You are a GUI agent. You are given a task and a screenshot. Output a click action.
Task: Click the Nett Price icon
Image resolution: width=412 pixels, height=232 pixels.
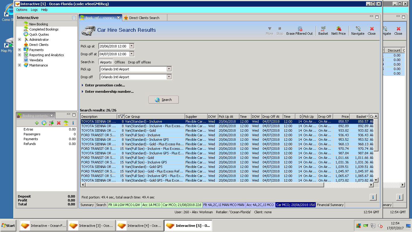(x=338, y=29)
